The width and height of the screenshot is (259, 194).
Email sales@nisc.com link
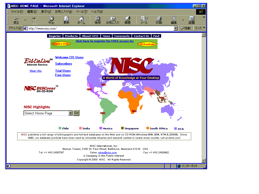tap(107, 153)
